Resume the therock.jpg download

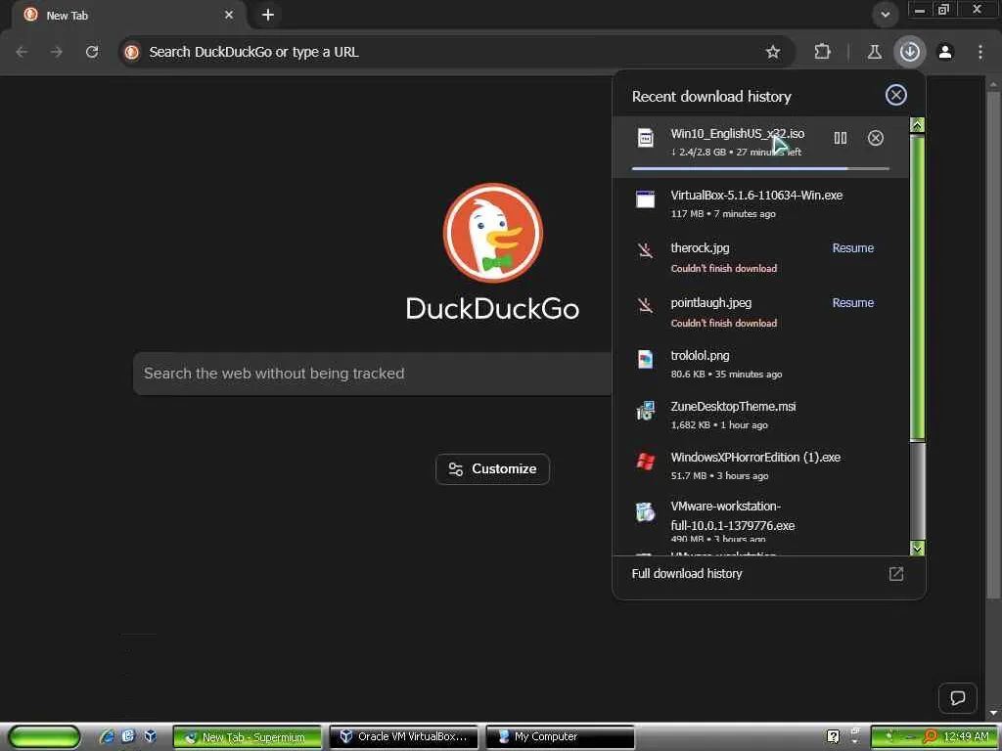tap(852, 247)
